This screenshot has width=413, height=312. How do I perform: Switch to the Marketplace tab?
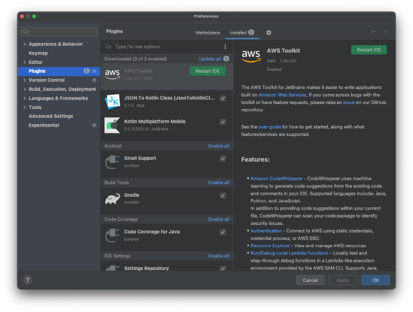click(x=208, y=33)
